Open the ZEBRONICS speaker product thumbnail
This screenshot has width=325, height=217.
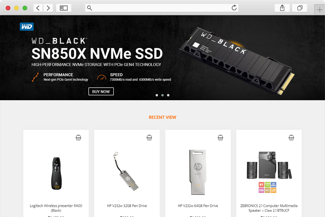pos(269,172)
